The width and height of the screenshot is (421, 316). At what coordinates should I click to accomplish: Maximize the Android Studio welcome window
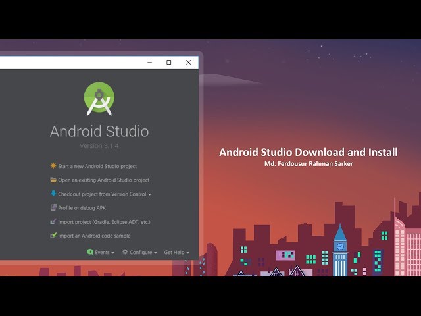click(169, 63)
